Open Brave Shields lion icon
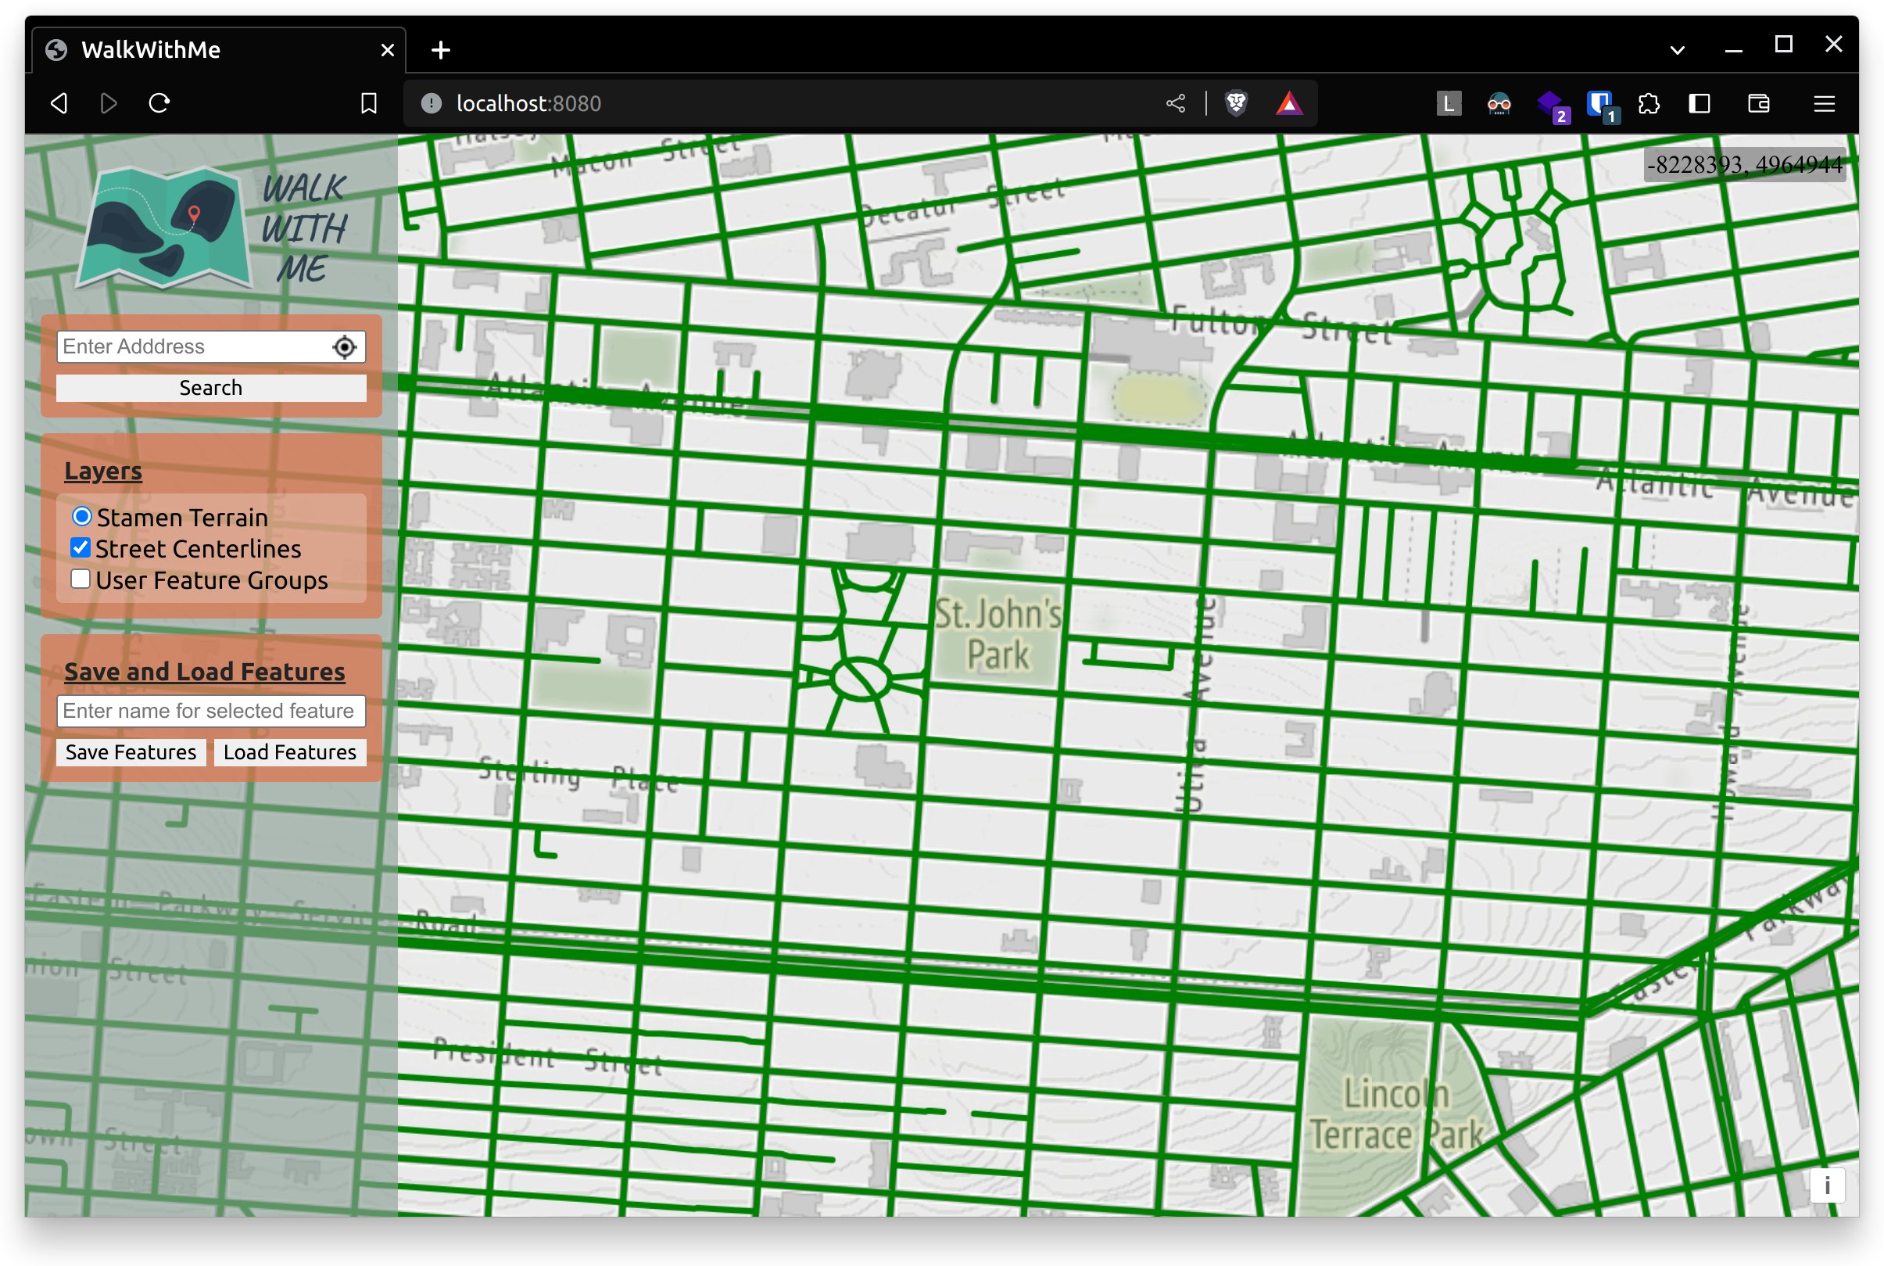The image size is (1884, 1266). click(x=1236, y=103)
